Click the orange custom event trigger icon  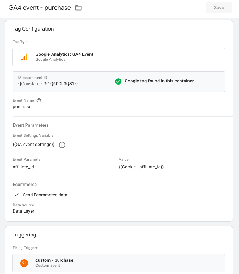pyautogui.click(x=24, y=263)
